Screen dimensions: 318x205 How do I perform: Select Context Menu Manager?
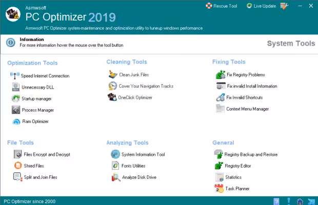[x=247, y=109]
